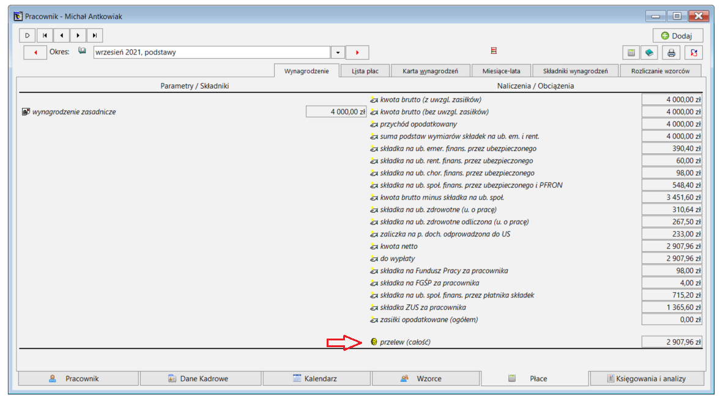
Task: Switch to the Lista płac tab
Action: pyautogui.click(x=365, y=71)
